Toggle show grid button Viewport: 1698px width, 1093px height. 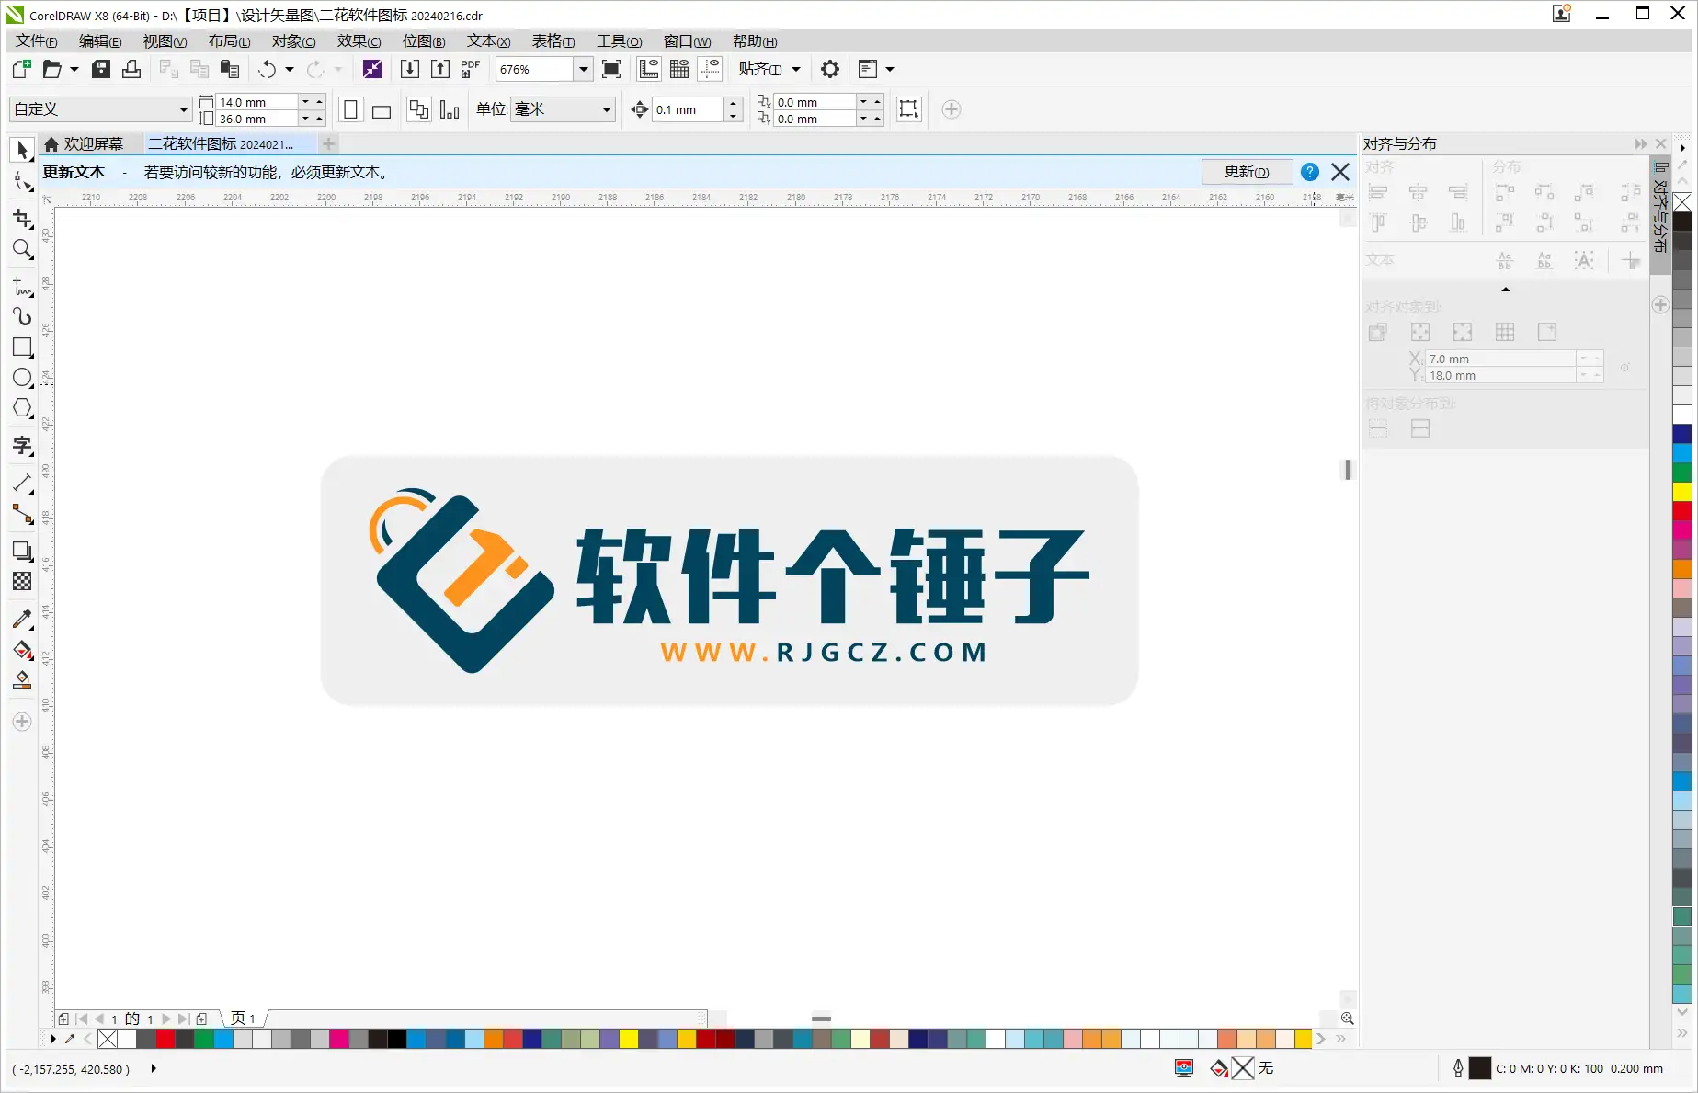[679, 69]
